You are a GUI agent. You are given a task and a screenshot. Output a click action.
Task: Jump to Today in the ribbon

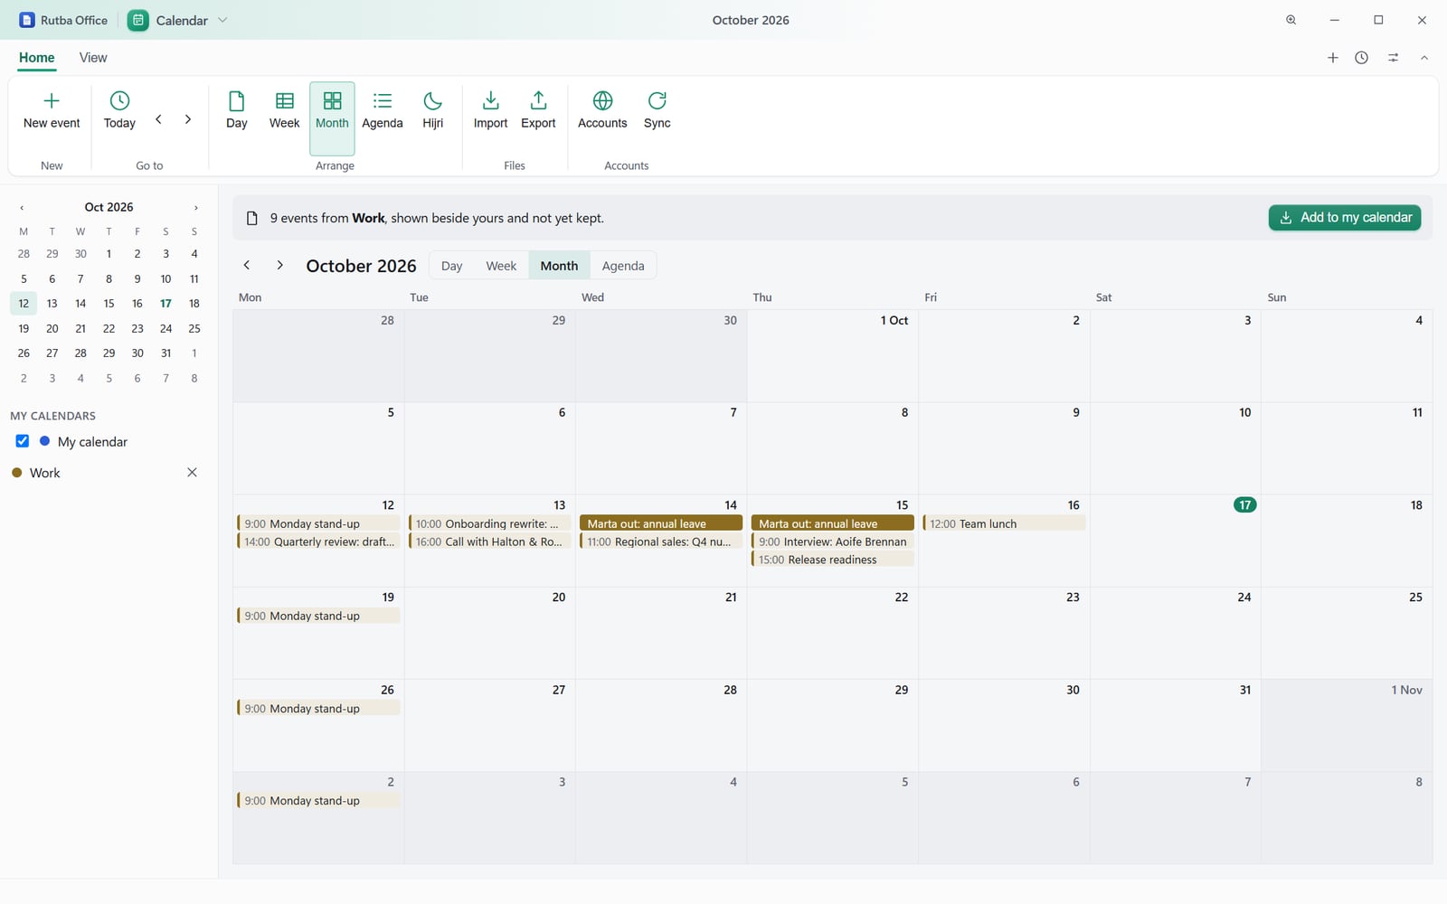coord(119,111)
